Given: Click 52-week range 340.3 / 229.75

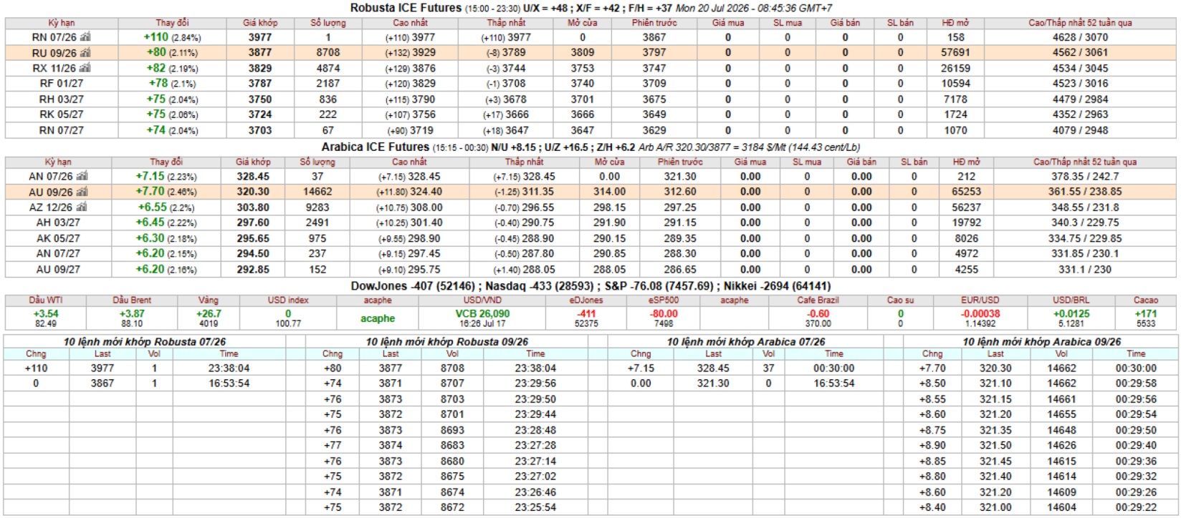Looking at the screenshot, I should point(1085,223).
